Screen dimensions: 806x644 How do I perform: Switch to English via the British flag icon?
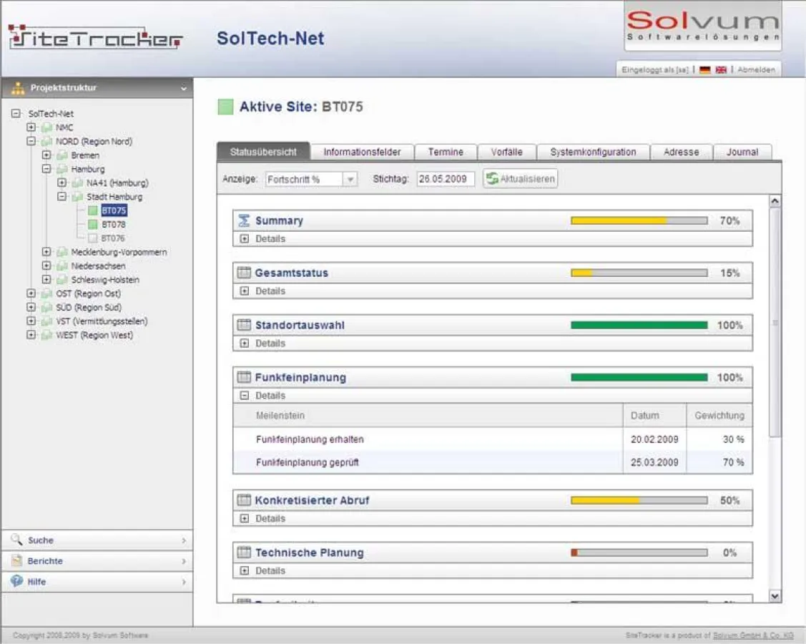coord(722,69)
